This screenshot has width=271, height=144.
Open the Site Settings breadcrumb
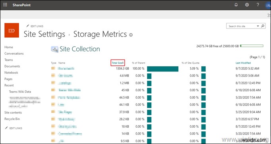pos(45,34)
